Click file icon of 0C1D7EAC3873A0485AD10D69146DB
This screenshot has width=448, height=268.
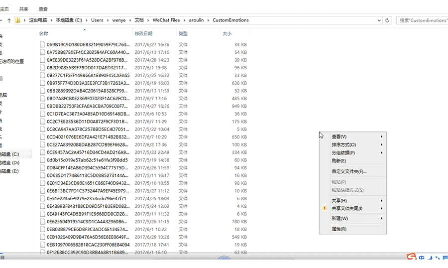[x=43, y=114]
